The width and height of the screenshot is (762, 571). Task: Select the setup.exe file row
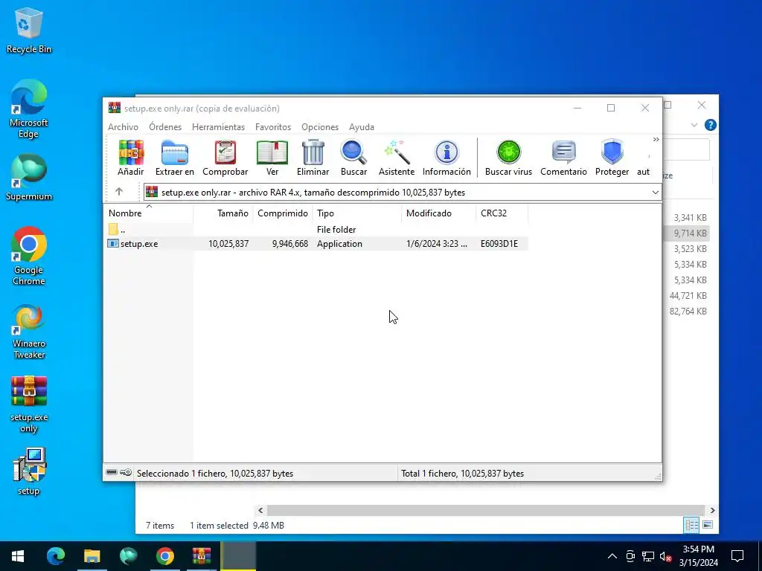[x=316, y=244]
